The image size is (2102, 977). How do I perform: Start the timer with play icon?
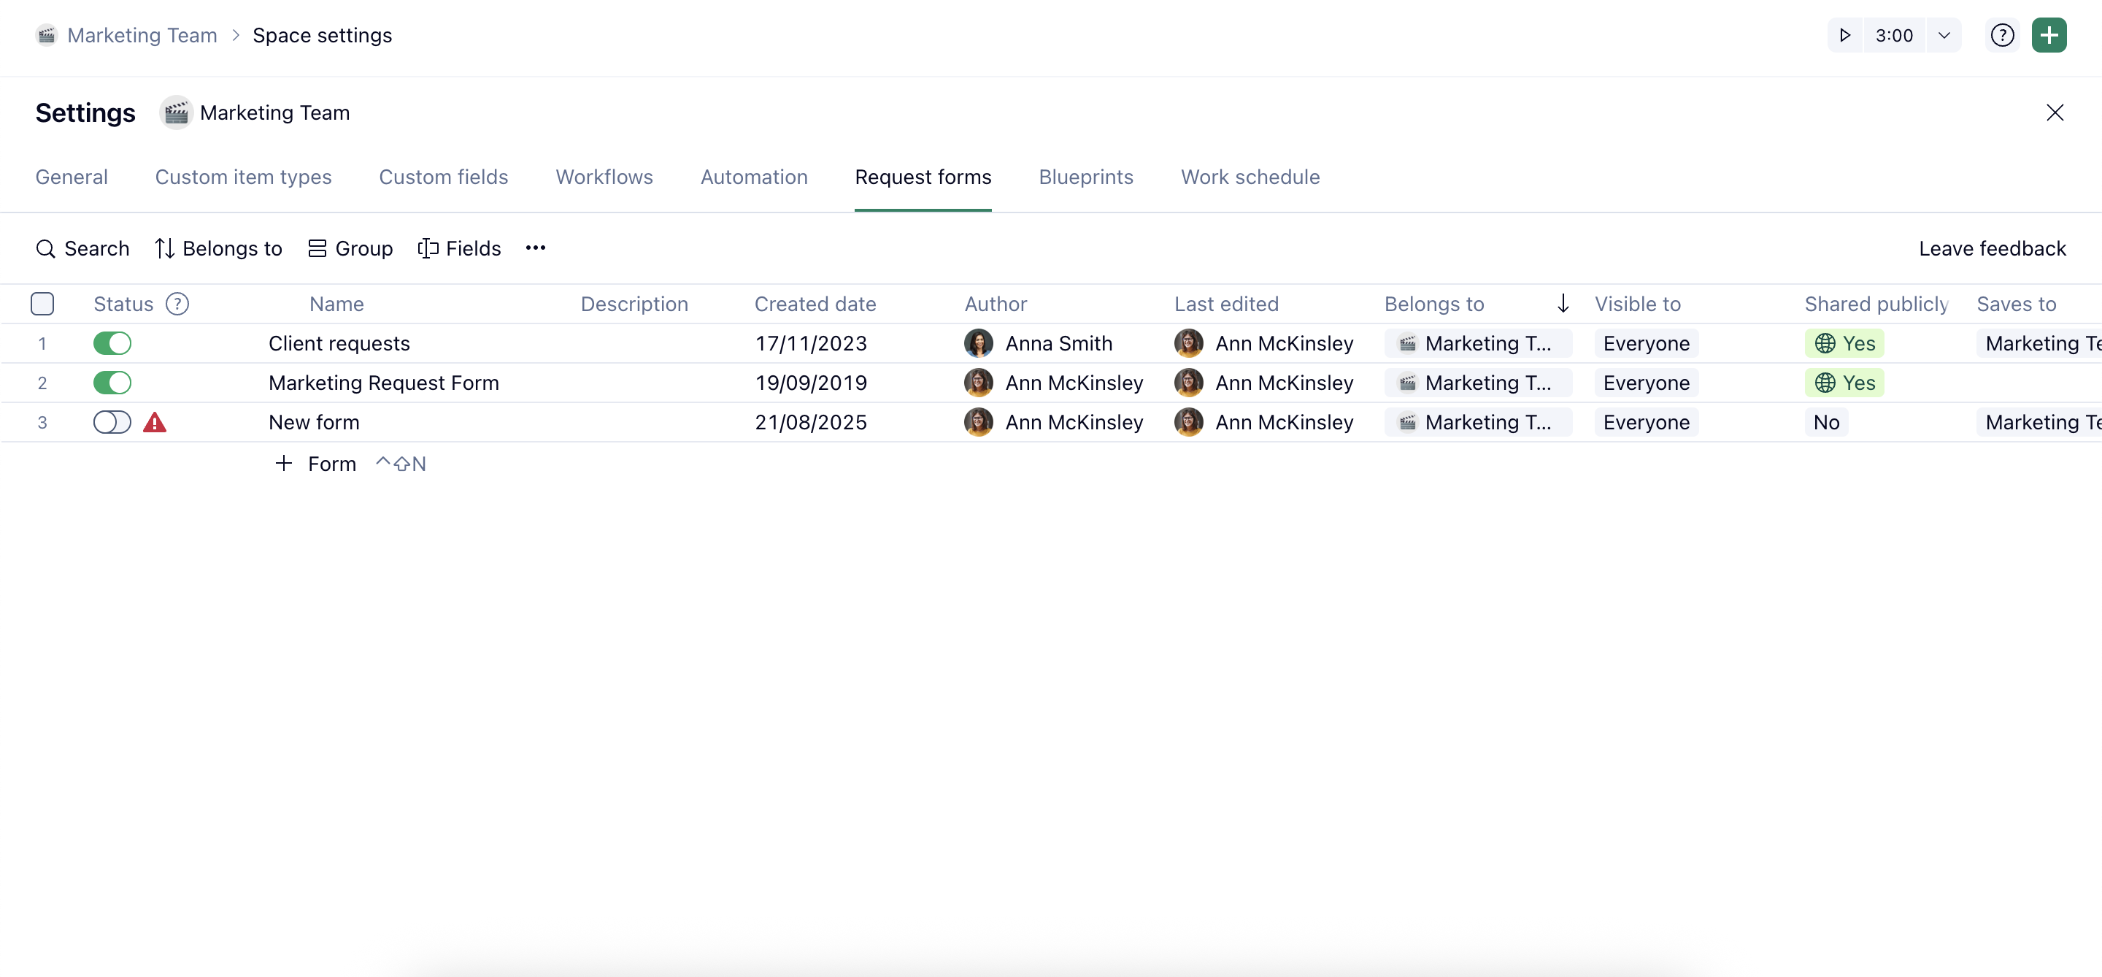(x=1844, y=35)
